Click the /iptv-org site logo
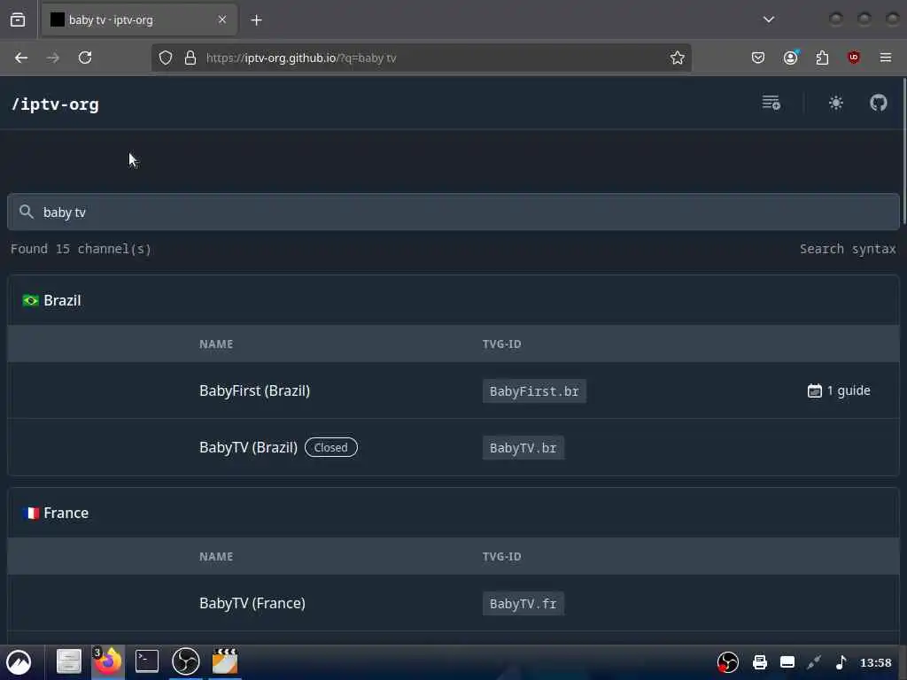 56,104
